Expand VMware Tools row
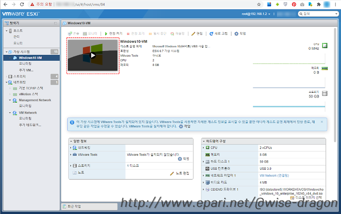Screen dimensions: 341x214 pyautogui.click(x=71, y=155)
